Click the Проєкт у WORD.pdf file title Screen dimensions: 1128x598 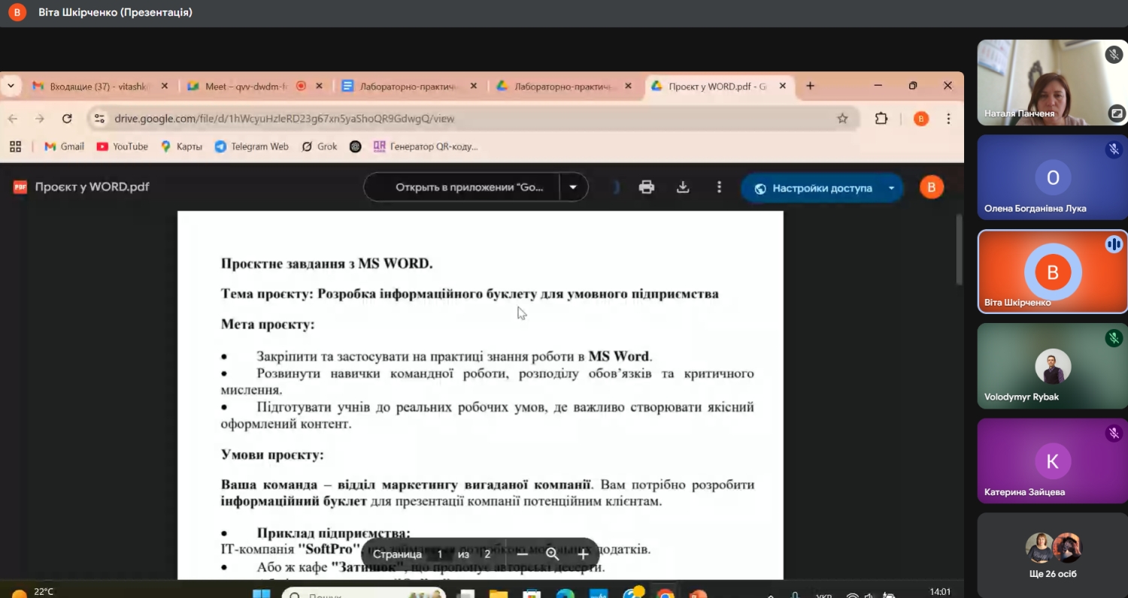[92, 187]
